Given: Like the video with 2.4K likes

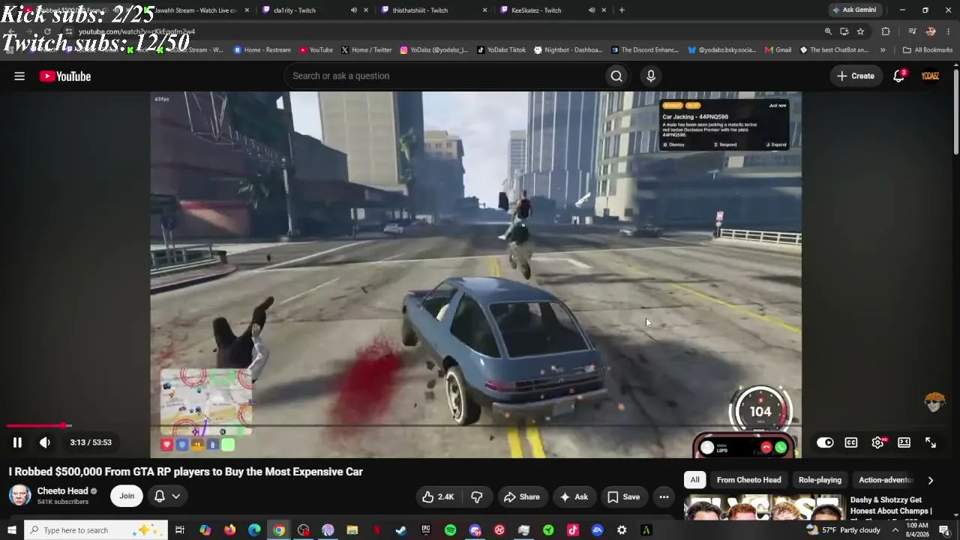Looking at the screenshot, I should (438, 496).
